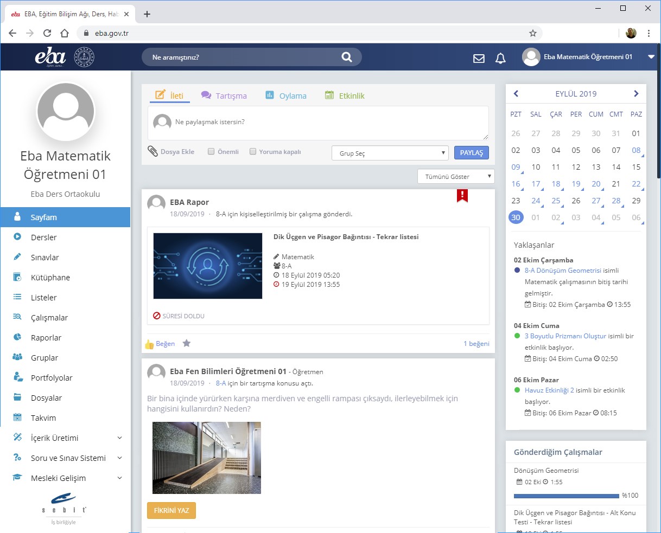661x533 pixels.
Task: Go to next month in calendar
Action: click(636, 94)
